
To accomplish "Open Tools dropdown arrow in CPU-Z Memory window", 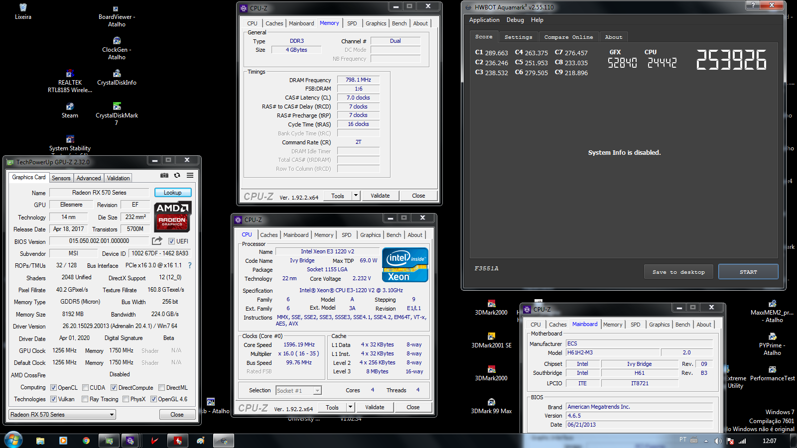I will [x=356, y=196].
